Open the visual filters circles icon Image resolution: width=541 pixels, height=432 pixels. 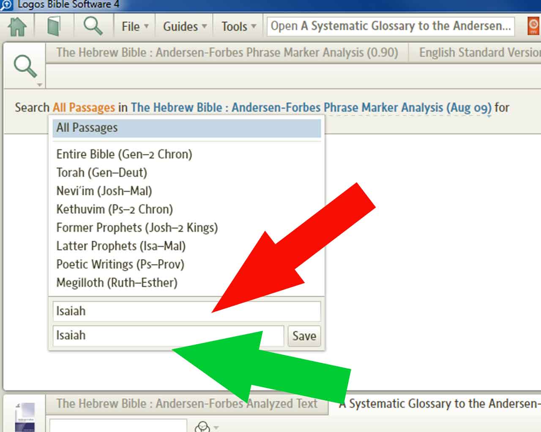pos(202,427)
